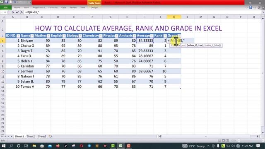
Task: Expand the formula bar with the chevron
Action: pos(263,12)
